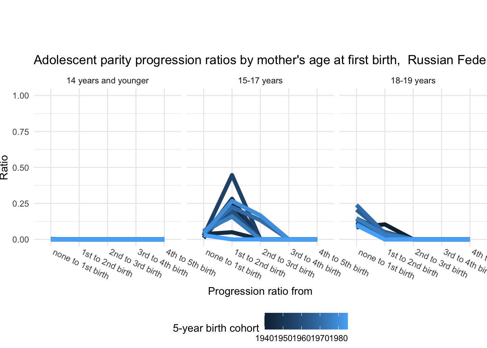Click the 1940 legend tick label
This screenshot has width=487, height=348.
pyautogui.click(x=265, y=339)
